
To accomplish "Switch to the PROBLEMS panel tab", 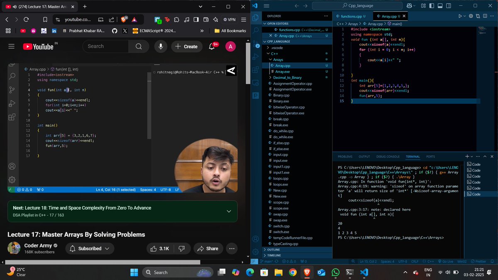I will tap(345, 156).
